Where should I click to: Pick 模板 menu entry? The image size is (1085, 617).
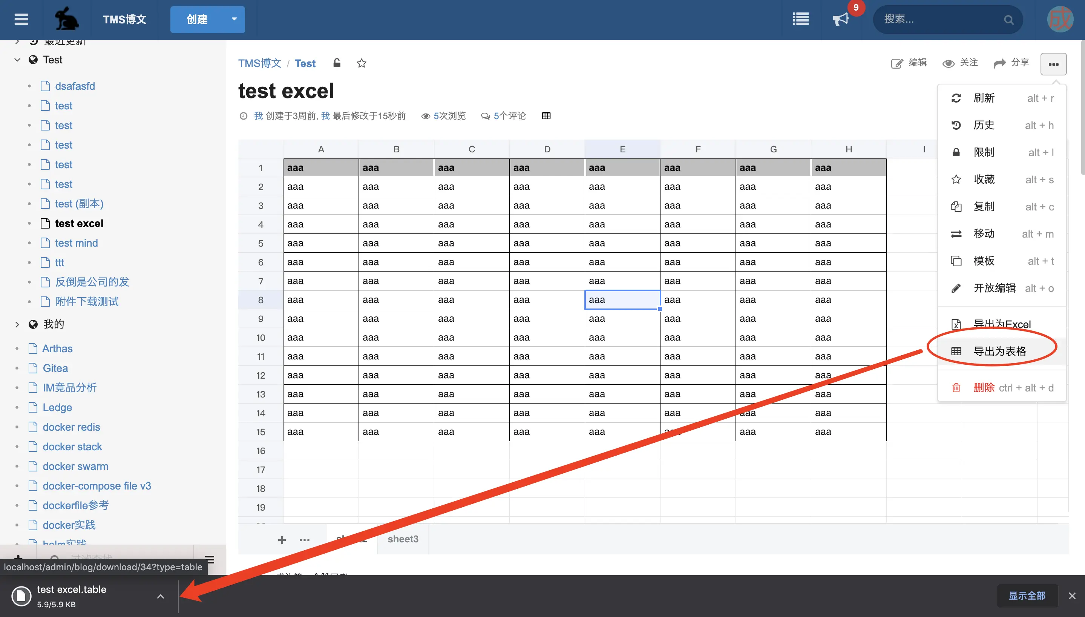click(x=1002, y=261)
